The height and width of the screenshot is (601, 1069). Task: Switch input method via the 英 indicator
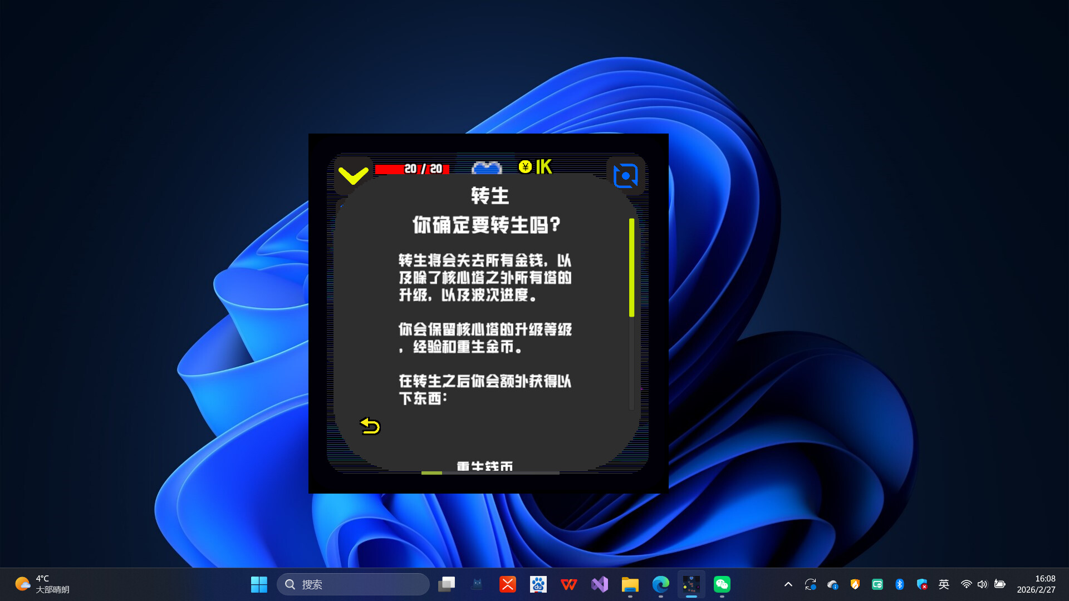pos(944,584)
